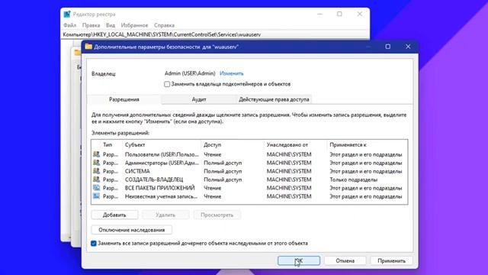
Task: Click the Просмотреть button
Action: click(x=217, y=215)
